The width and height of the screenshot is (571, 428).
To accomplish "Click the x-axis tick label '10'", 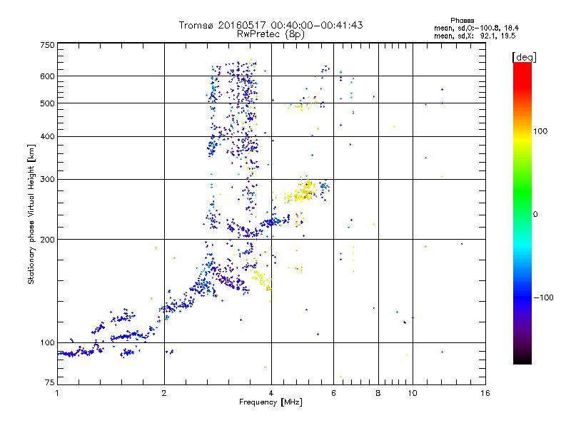I will (413, 393).
